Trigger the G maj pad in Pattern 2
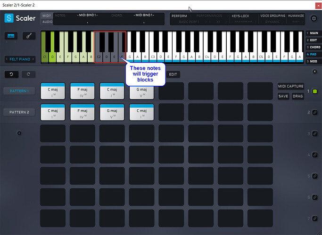The height and width of the screenshot is (235, 322). [112, 112]
